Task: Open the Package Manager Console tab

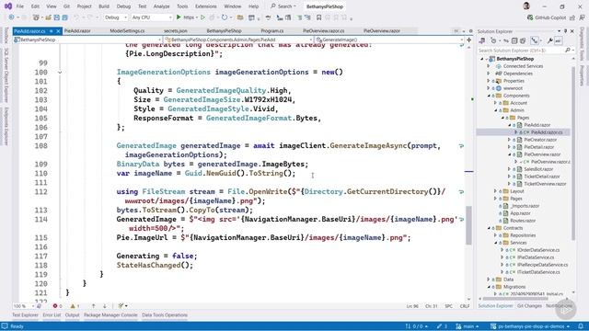Action: pos(110,315)
